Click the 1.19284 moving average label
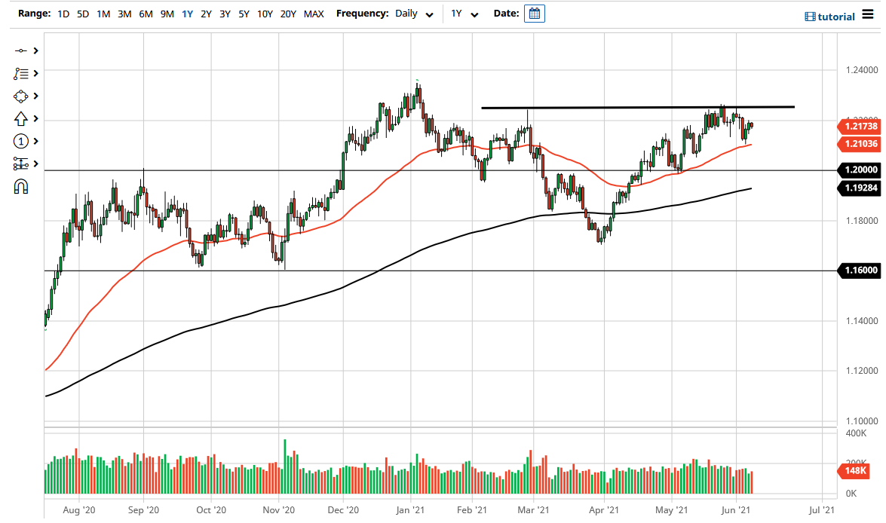This screenshot has width=886, height=523. click(x=858, y=188)
